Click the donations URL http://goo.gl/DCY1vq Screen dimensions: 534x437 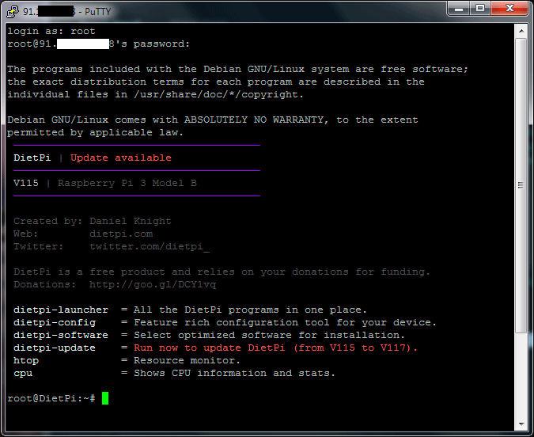153,284
